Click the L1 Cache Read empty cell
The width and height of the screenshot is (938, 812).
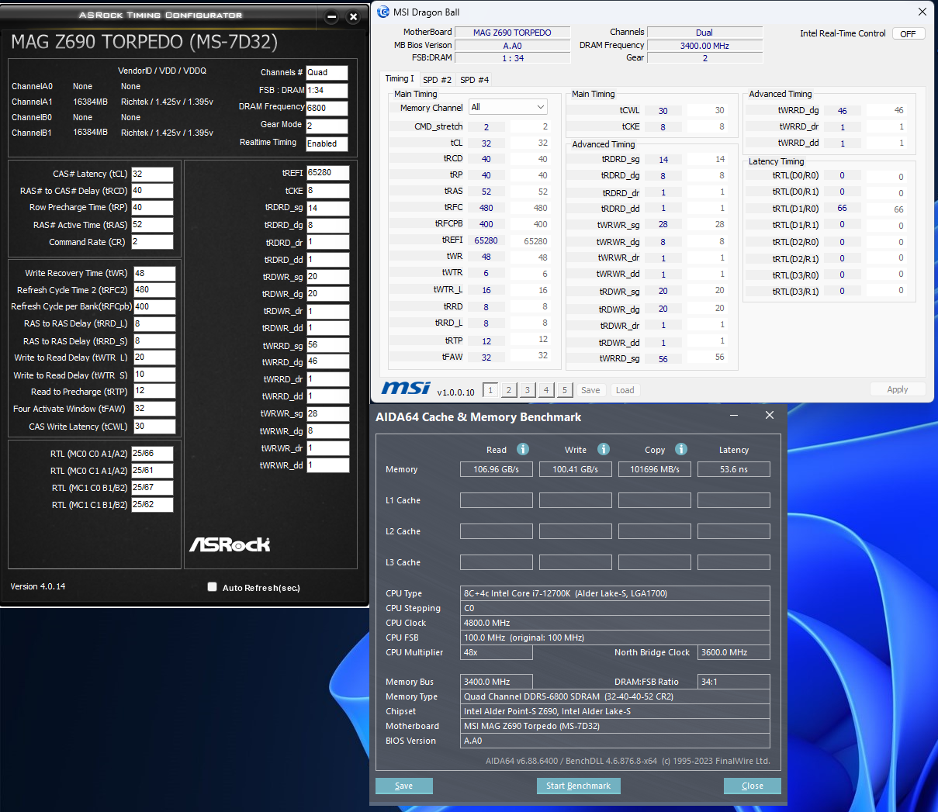[497, 500]
